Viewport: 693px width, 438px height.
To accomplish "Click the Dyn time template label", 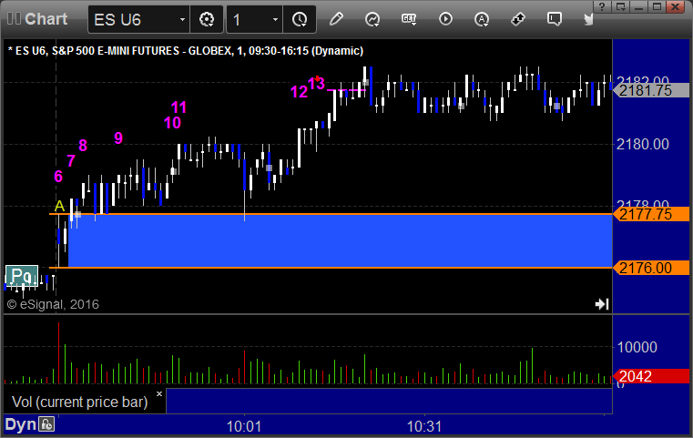I will (x=20, y=424).
